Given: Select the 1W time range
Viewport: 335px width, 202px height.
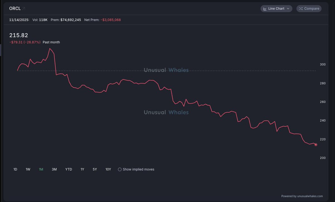Looking at the screenshot, I should point(28,169).
